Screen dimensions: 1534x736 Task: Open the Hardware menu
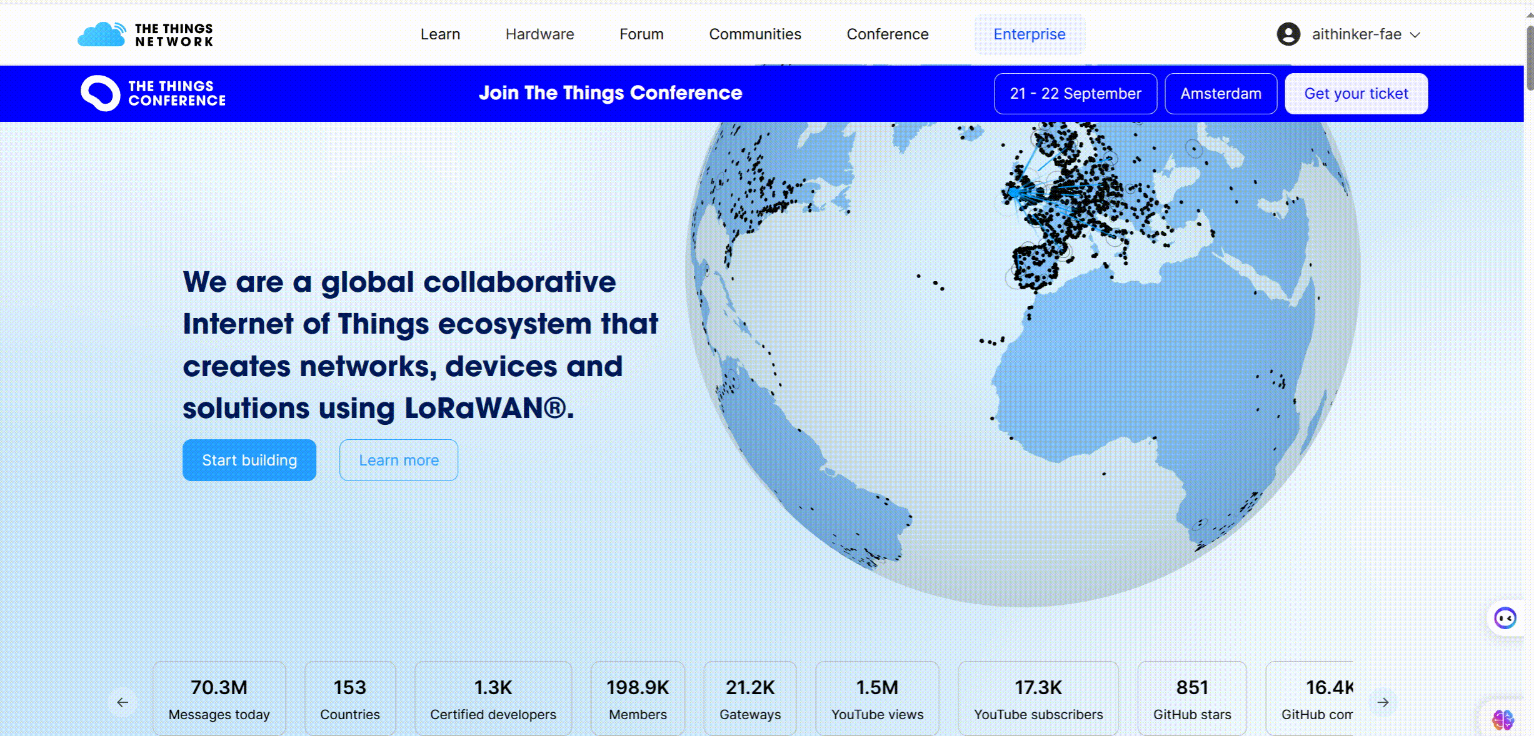pyautogui.click(x=539, y=34)
